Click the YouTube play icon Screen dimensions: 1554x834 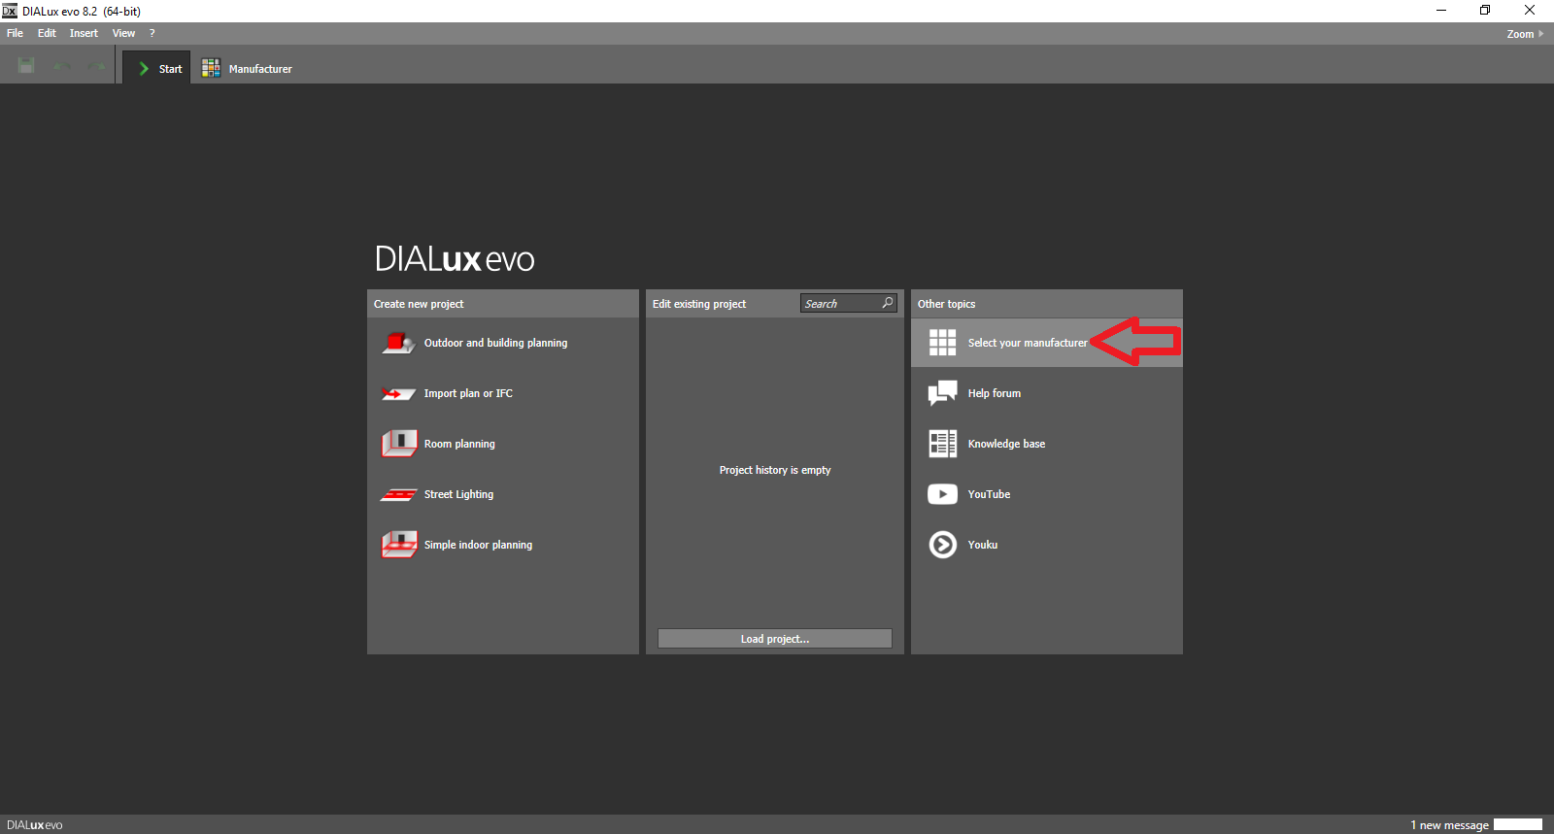point(942,494)
